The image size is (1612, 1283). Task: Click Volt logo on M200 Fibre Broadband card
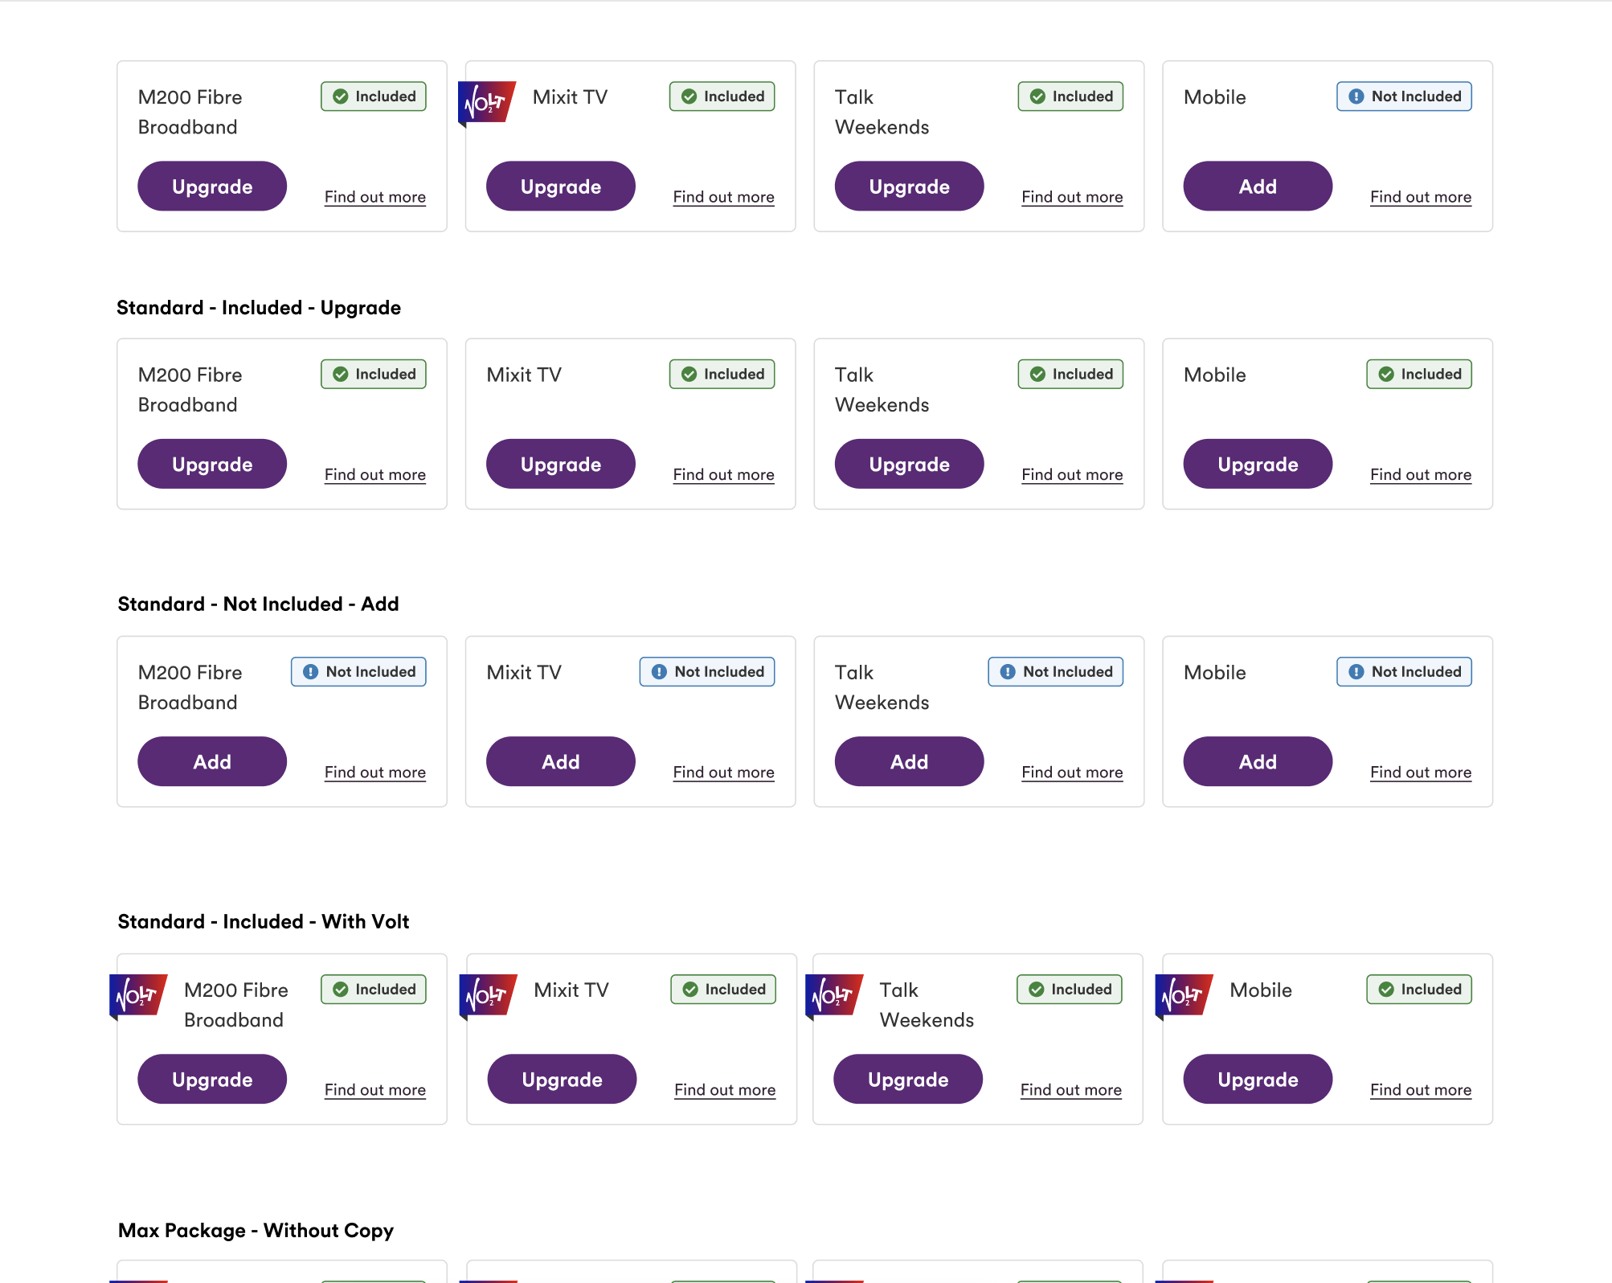point(138,996)
